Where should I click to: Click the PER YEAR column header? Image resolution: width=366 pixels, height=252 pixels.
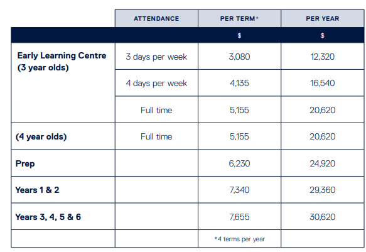(x=322, y=18)
